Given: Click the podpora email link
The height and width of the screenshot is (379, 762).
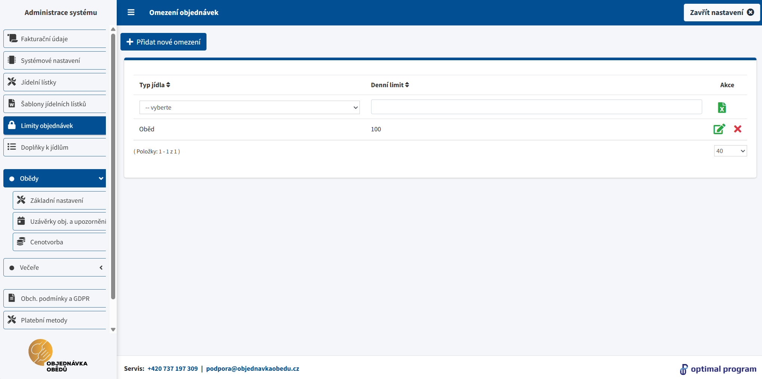Looking at the screenshot, I should pos(253,369).
